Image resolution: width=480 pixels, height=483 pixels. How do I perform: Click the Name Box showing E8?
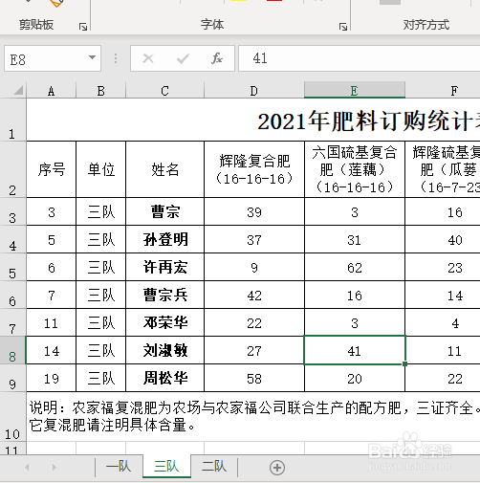pos(53,58)
